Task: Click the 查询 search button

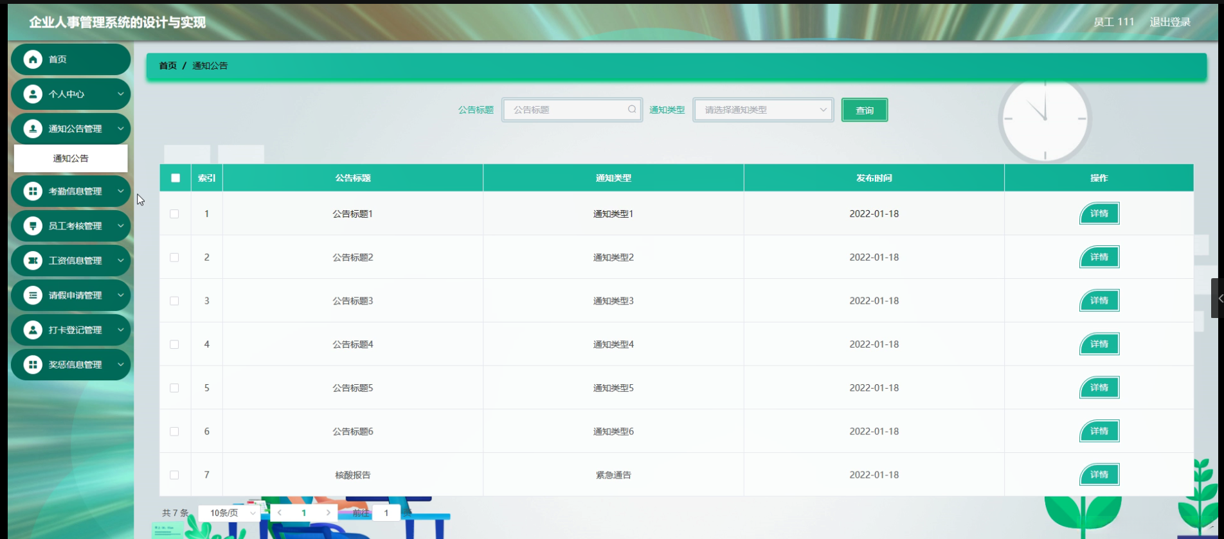Action: pyautogui.click(x=865, y=110)
